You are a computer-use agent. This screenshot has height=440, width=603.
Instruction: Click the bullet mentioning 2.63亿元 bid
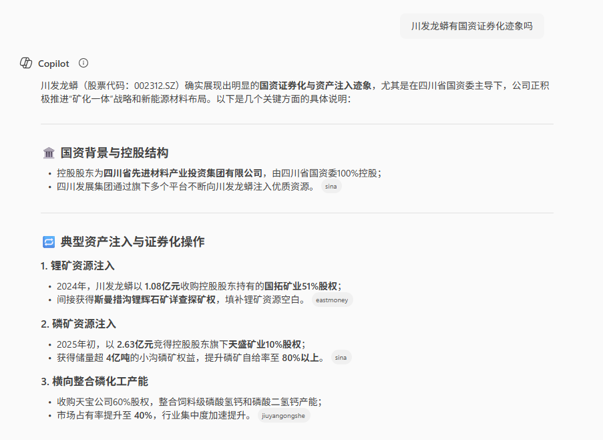pyautogui.click(x=181, y=344)
